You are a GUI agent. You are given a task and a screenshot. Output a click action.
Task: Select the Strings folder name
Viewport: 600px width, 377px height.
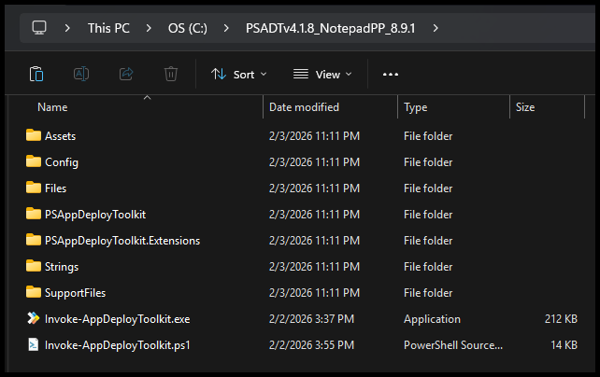62,267
